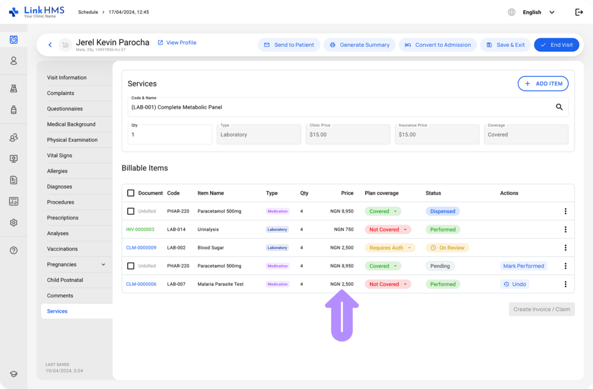Click Undo for Malaria Parasite Test
The image size is (593, 389).
515,284
